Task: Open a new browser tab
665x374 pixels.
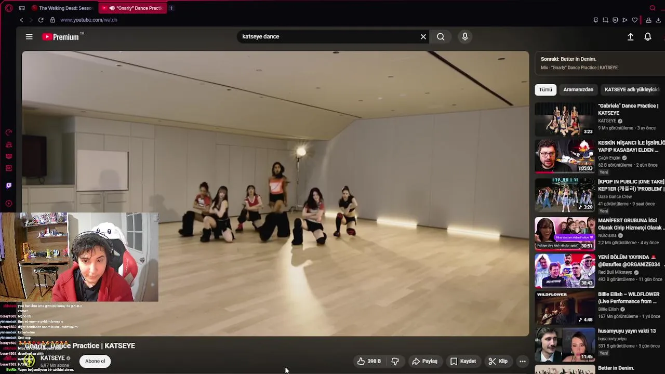Action: coord(171,8)
